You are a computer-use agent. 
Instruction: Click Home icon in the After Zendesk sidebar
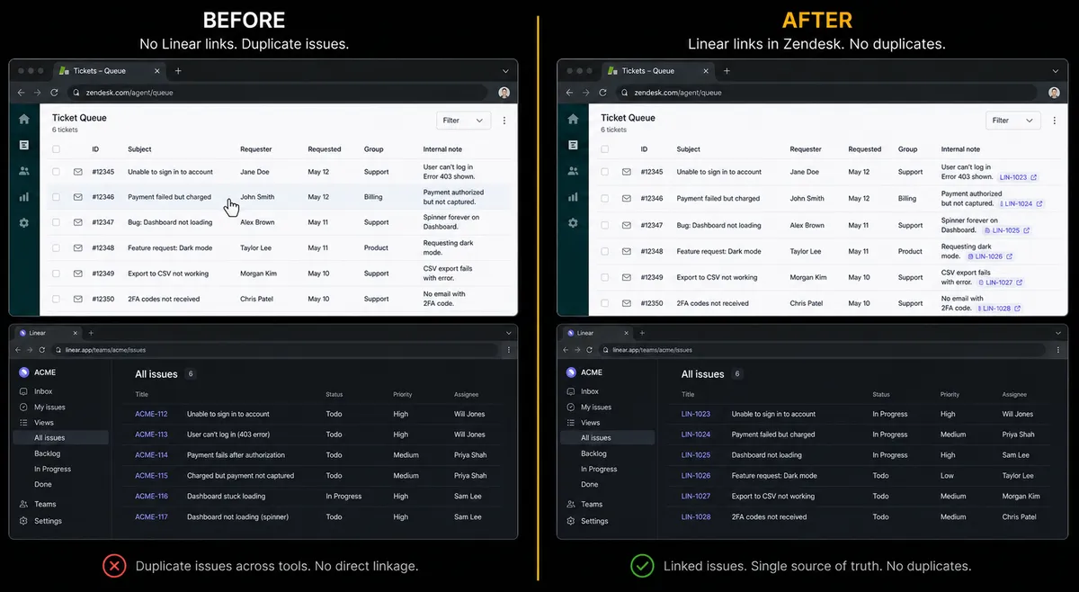pyautogui.click(x=573, y=119)
